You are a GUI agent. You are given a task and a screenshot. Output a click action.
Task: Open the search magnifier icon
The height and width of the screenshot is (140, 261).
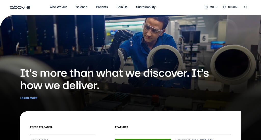245,7
